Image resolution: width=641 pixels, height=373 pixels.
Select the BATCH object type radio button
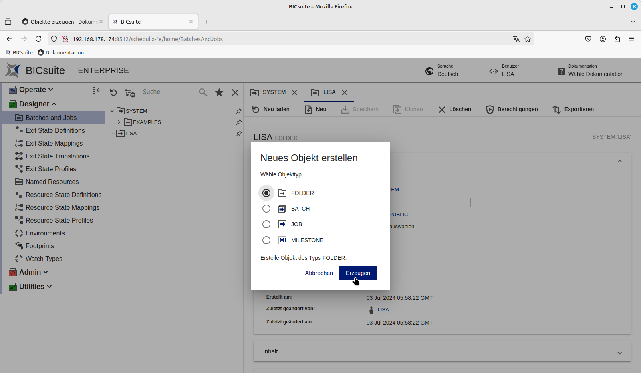266,208
